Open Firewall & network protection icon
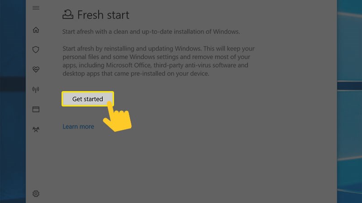Screen dimensions: 362x203 36,90
